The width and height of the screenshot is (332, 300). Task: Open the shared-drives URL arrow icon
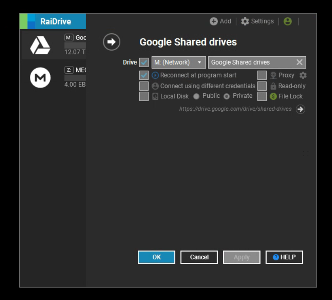pos(300,109)
